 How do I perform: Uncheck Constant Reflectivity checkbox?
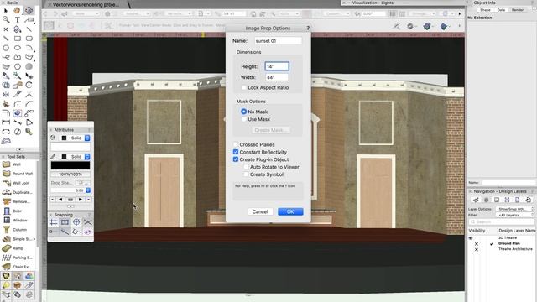click(x=236, y=152)
